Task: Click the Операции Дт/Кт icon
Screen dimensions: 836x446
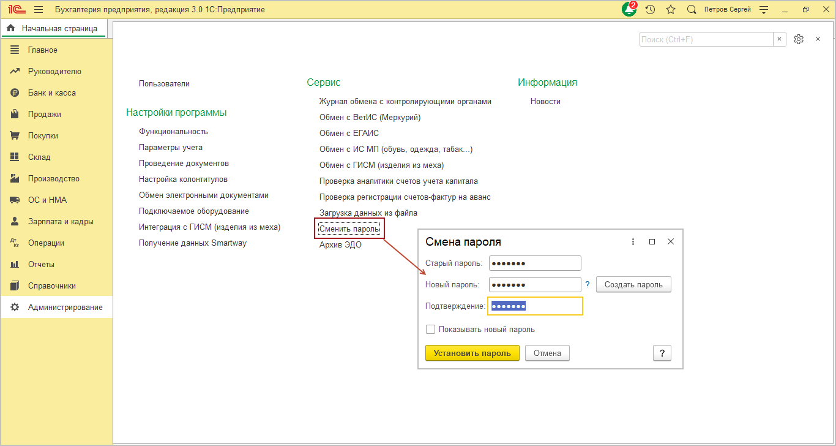Action: pos(15,243)
